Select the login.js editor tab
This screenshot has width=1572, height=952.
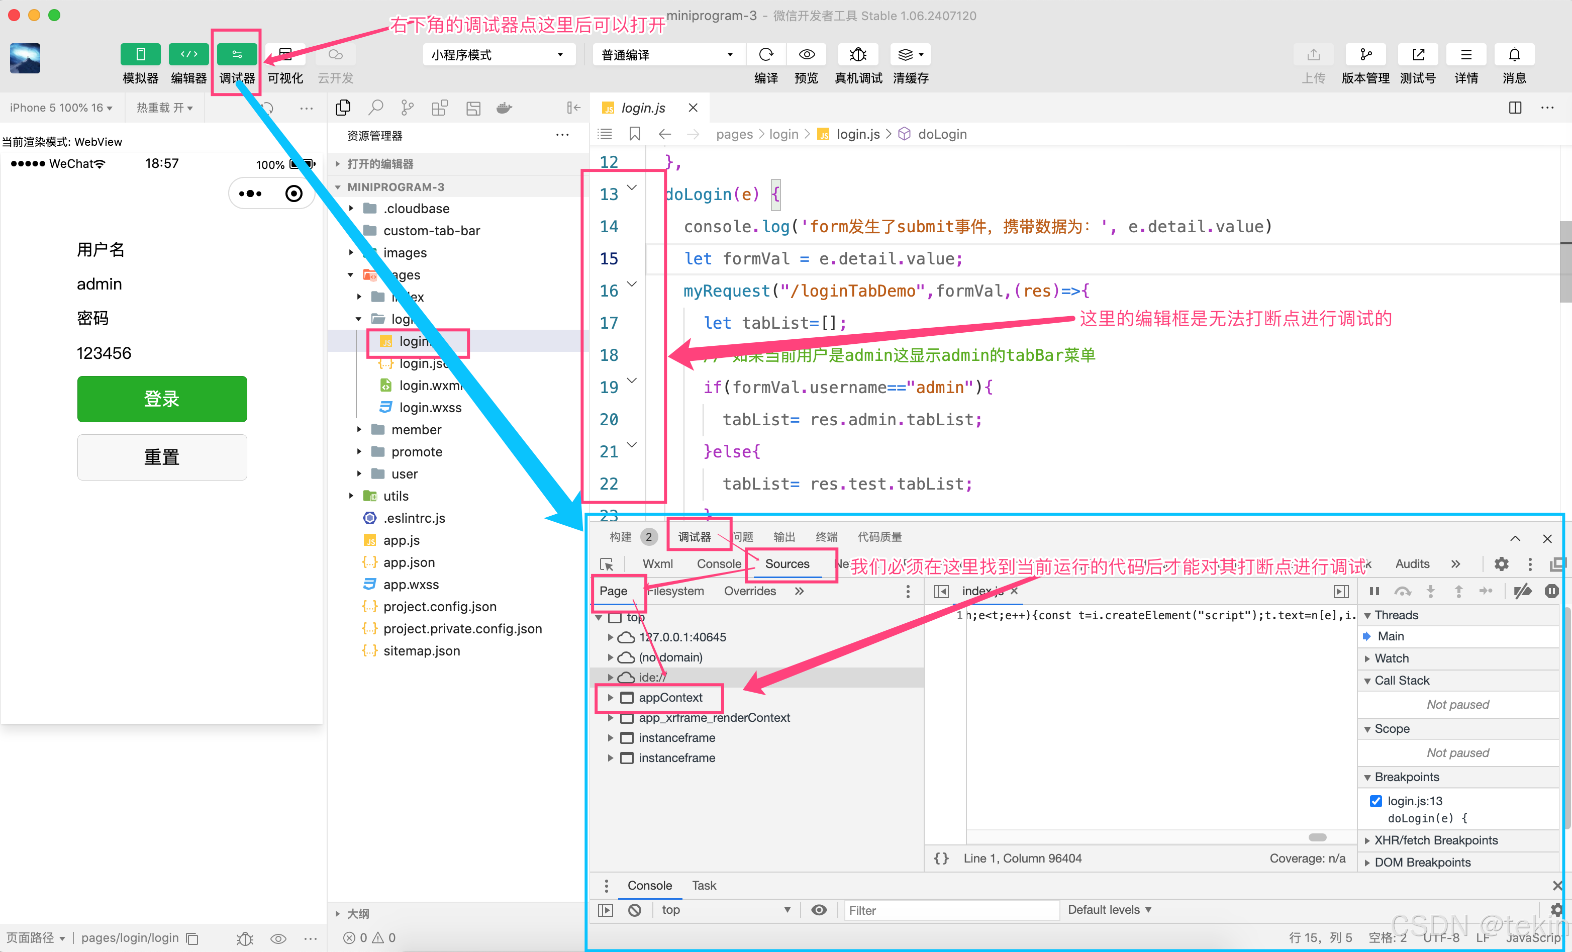pyautogui.click(x=643, y=108)
